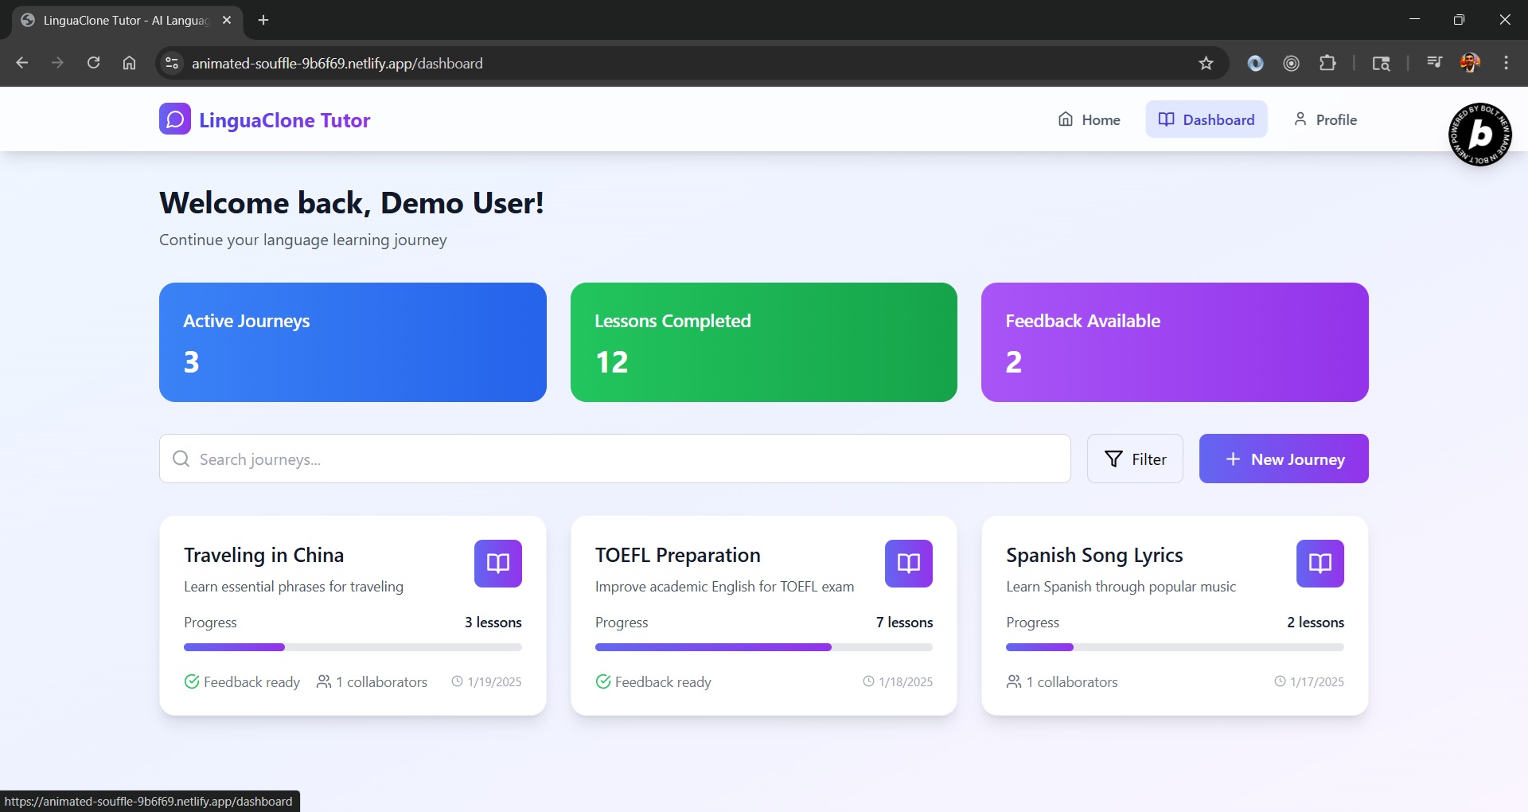Click the TOEFL Preparation progress bar
This screenshot has height=812, width=1528.
(x=764, y=647)
